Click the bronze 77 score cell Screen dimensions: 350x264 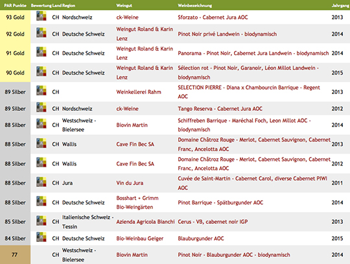pos(15,255)
